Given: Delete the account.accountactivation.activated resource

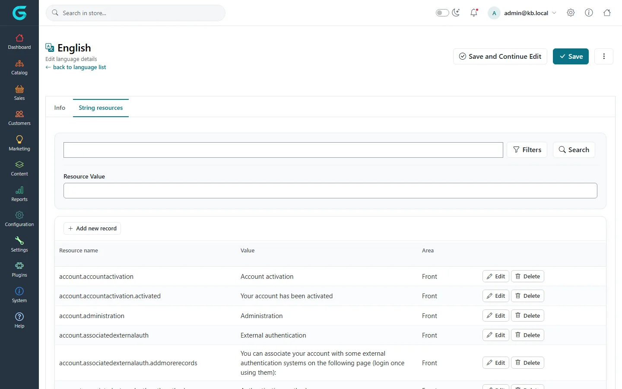Looking at the screenshot, I should pyautogui.click(x=527, y=296).
